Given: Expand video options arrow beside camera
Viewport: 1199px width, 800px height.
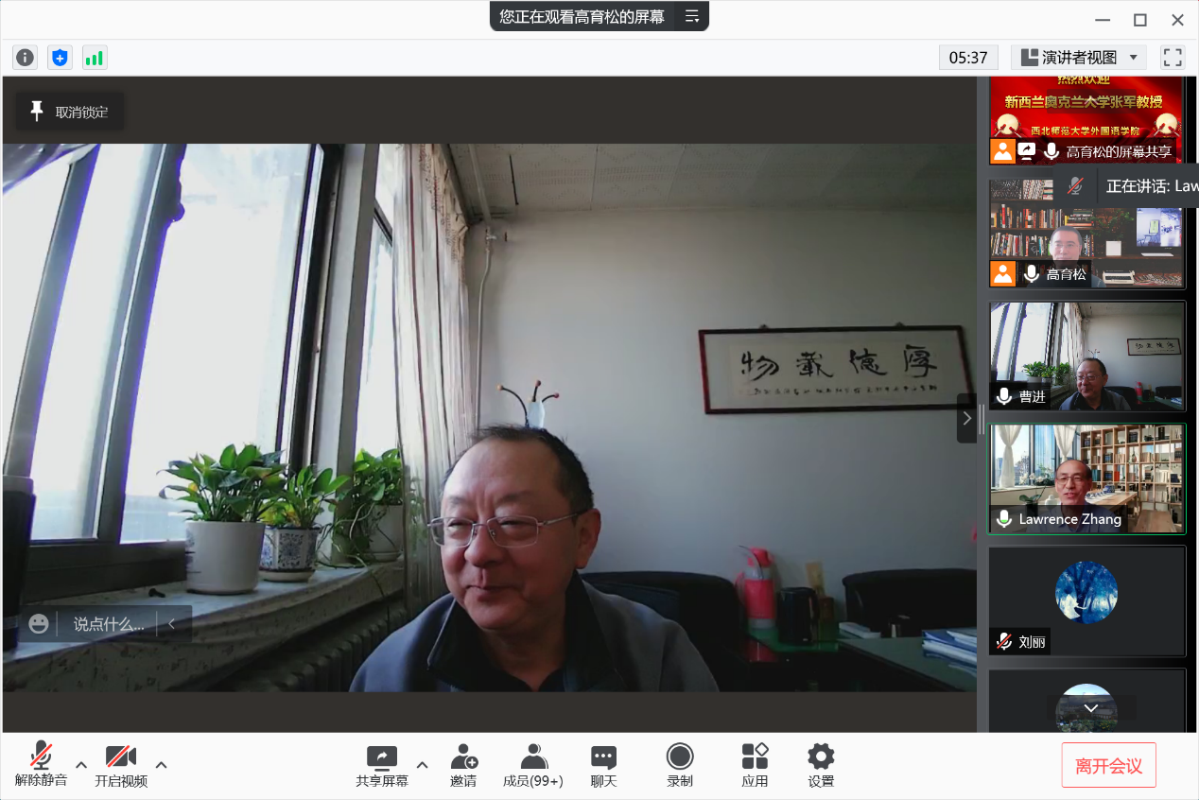Looking at the screenshot, I should point(162,765).
